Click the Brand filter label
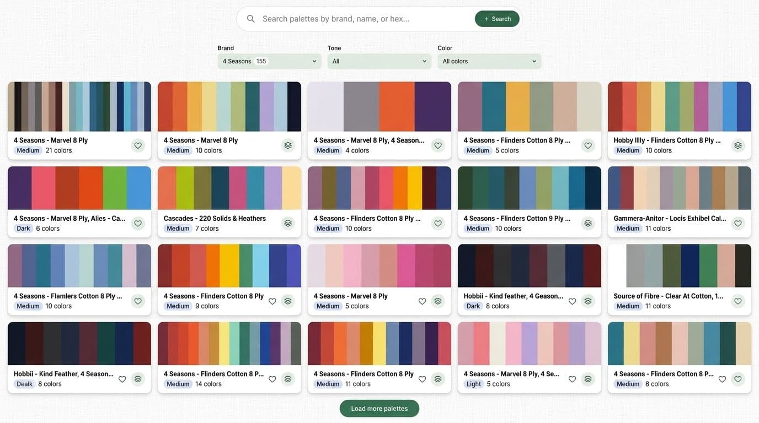 pos(226,48)
